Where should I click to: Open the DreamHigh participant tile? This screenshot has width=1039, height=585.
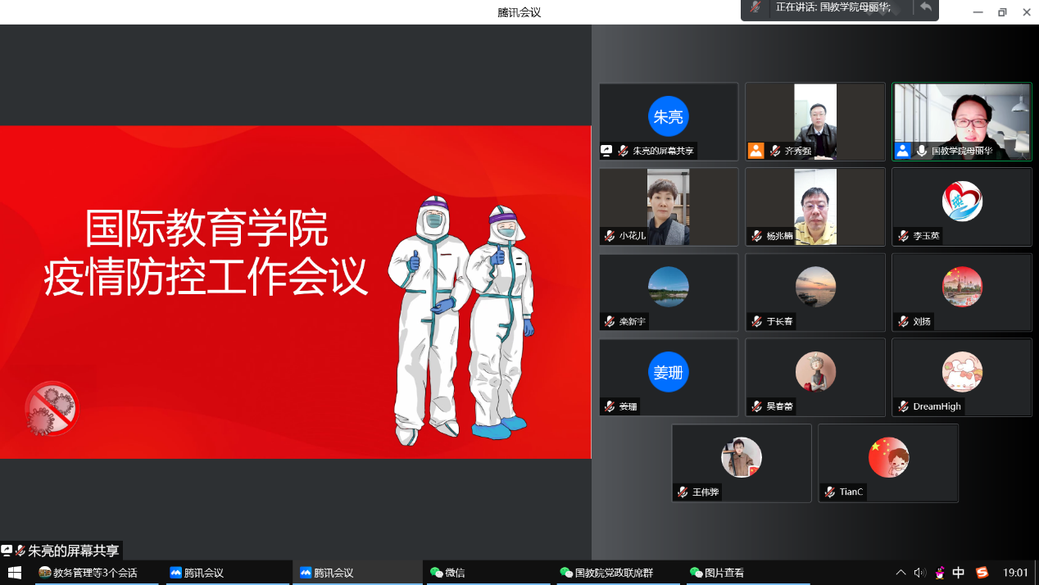961,377
